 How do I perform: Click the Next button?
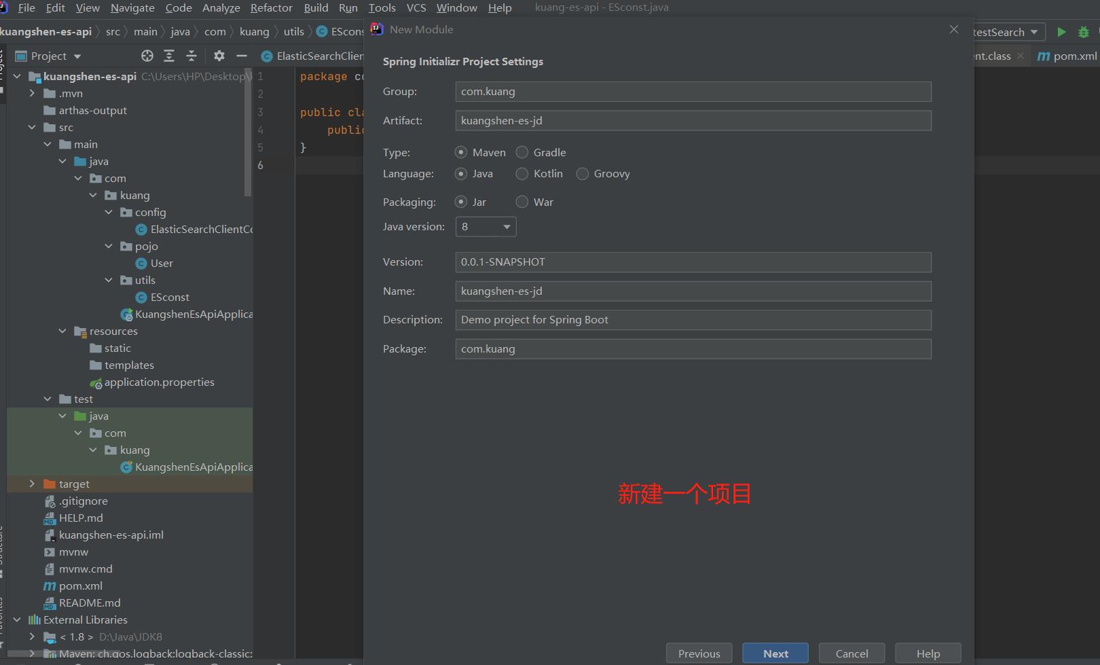coord(775,653)
